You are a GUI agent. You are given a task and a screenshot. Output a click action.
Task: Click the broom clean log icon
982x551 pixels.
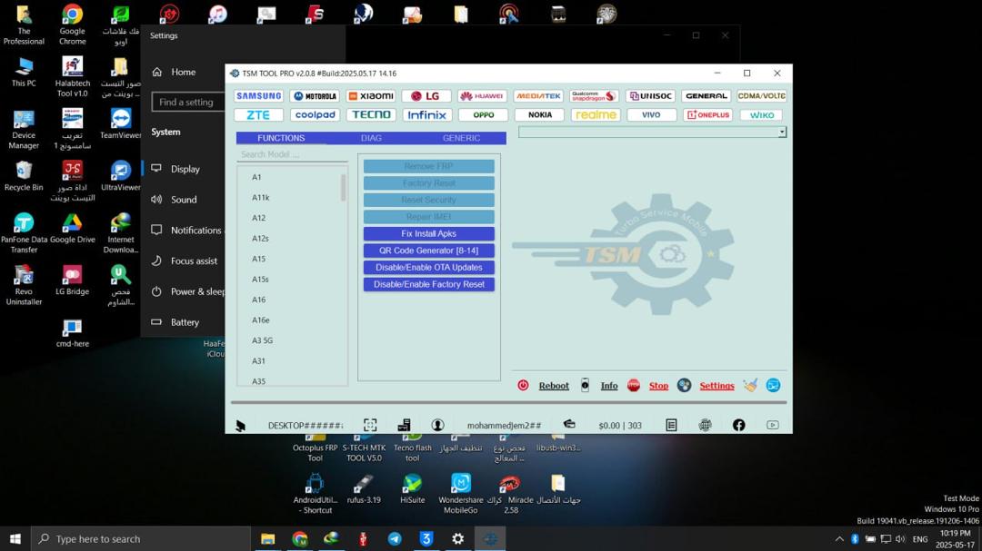pos(750,385)
